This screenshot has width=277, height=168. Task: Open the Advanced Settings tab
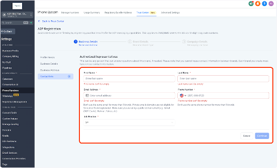[170, 12]
